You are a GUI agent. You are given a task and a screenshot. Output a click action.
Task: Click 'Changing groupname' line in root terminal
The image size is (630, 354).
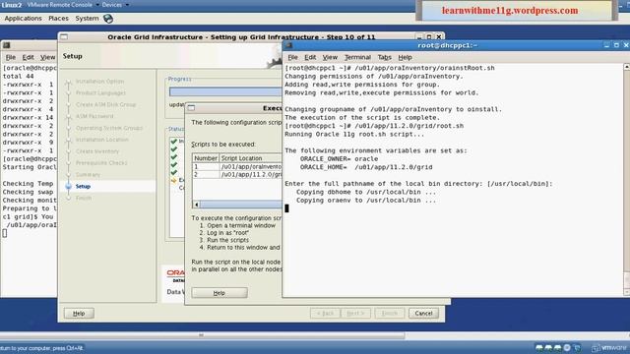(394, 109)
